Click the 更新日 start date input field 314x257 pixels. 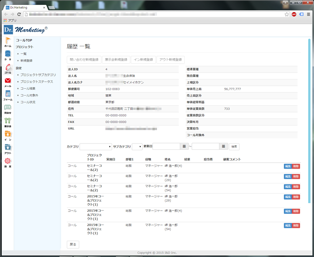coord(166,147)
